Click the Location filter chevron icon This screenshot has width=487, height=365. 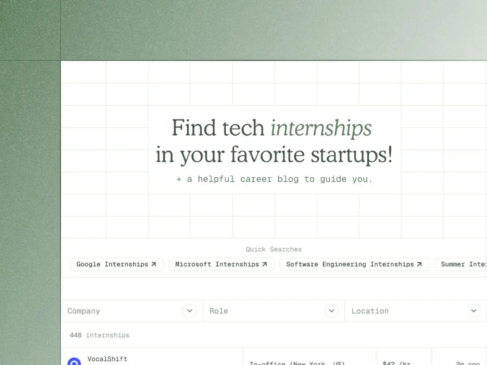point(473,311)
